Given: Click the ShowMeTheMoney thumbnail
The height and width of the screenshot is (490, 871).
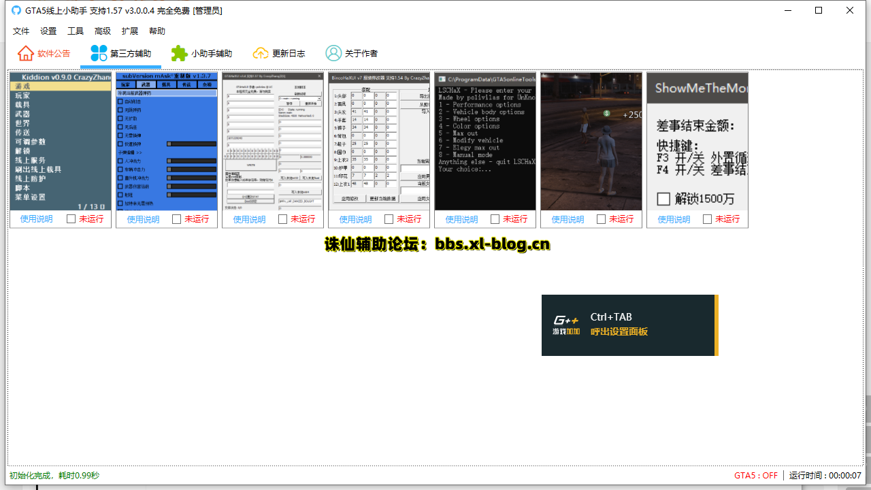Looking at the screenshot, I should (697, 142).
